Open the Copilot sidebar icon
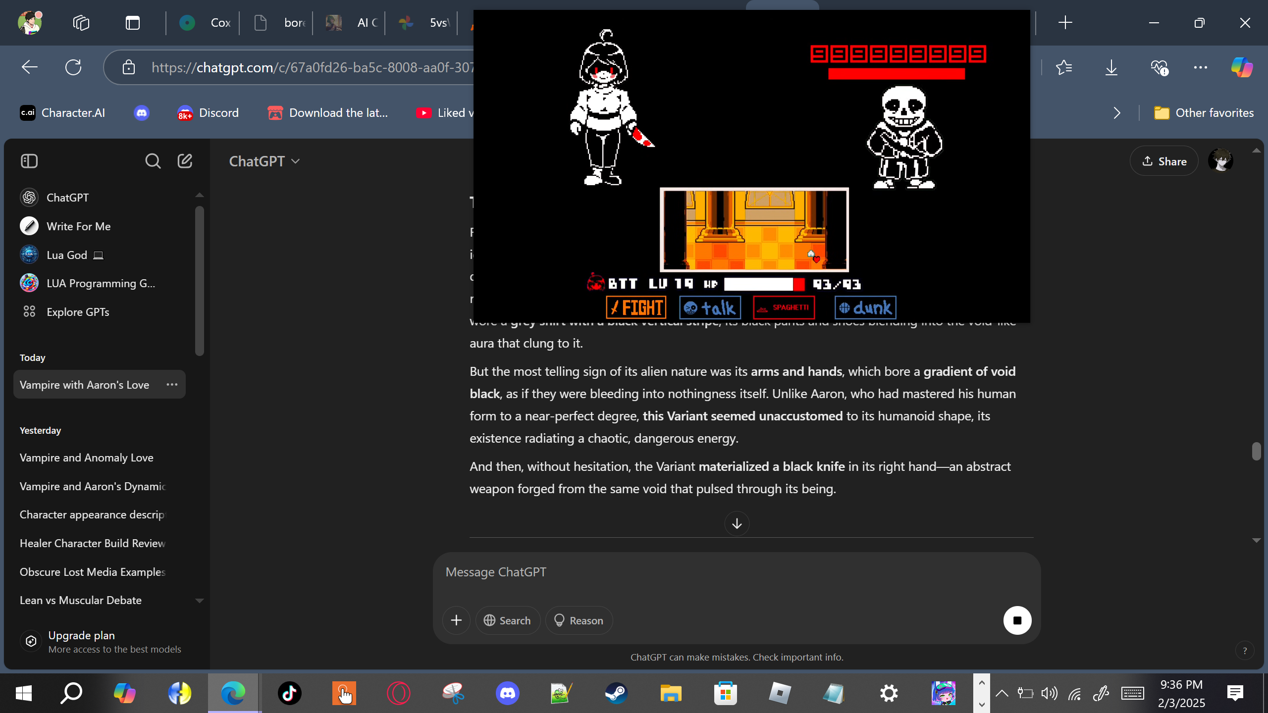This screenshot has width=1268, height=713. tap(1242, 67)
